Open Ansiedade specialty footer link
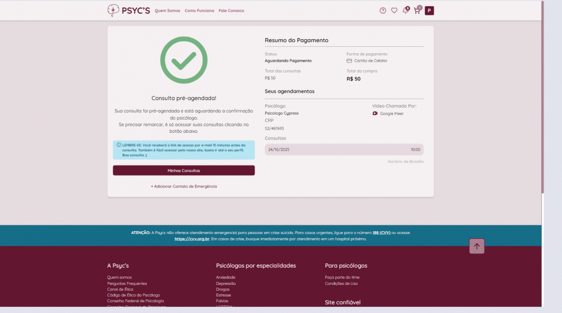Viewport: 562px width, 313px height. click(225, 277)
